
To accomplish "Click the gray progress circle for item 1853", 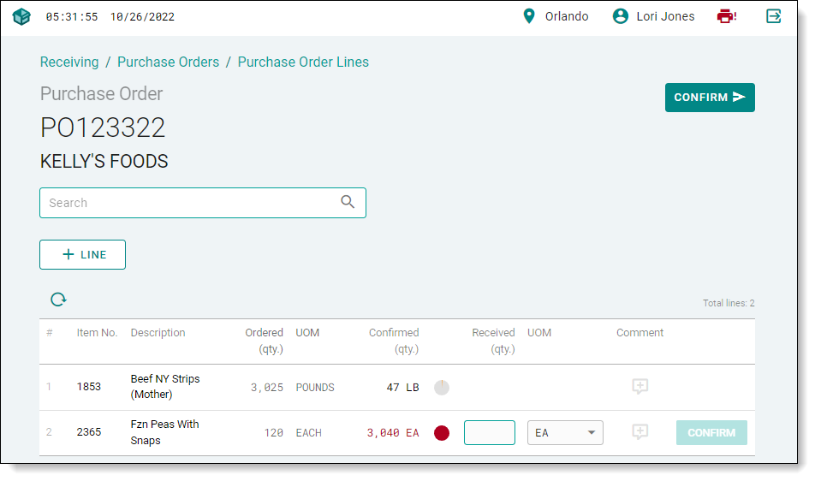I will point(442,388).
